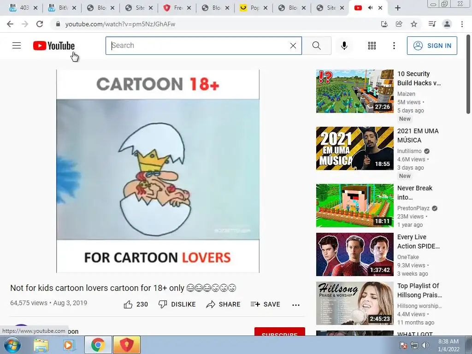Click the video player area
The width and height of the screenshot is (472, 354).
pyautogui.click(x=158, y=171)
